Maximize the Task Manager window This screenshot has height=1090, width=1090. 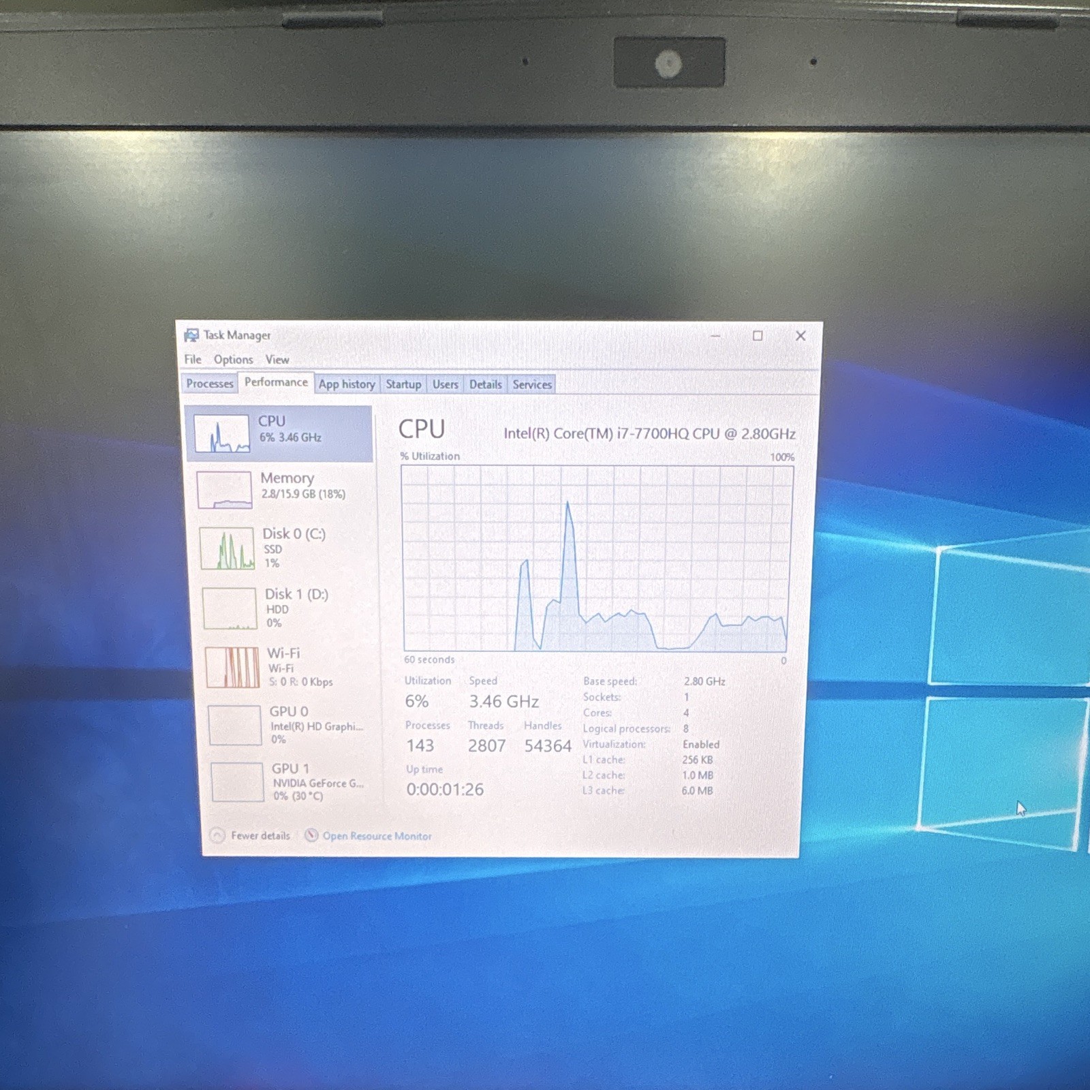point(758,335)
